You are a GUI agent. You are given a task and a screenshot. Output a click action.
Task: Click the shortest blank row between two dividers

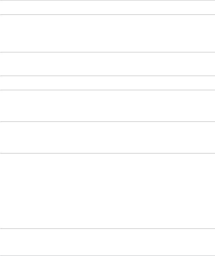pyautogui.click(x=107, y=83)
